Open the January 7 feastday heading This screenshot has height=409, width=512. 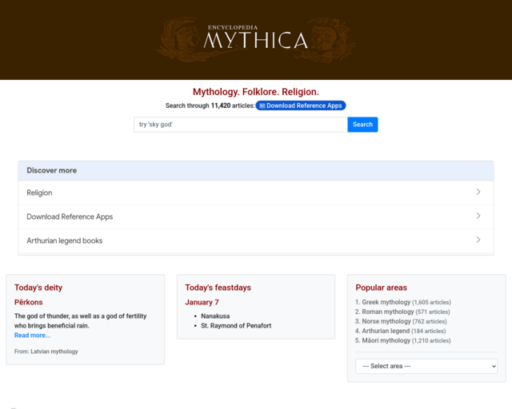click(202, 302)
